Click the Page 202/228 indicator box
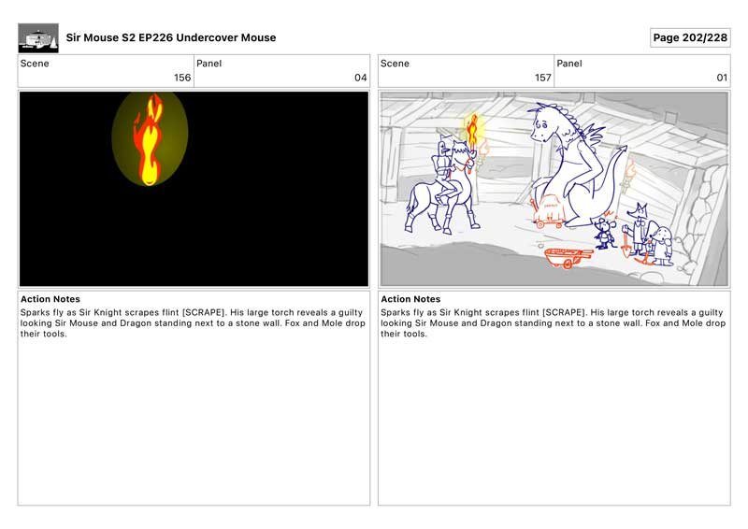This screenshot has width=748, height=529. click(690, 37)
